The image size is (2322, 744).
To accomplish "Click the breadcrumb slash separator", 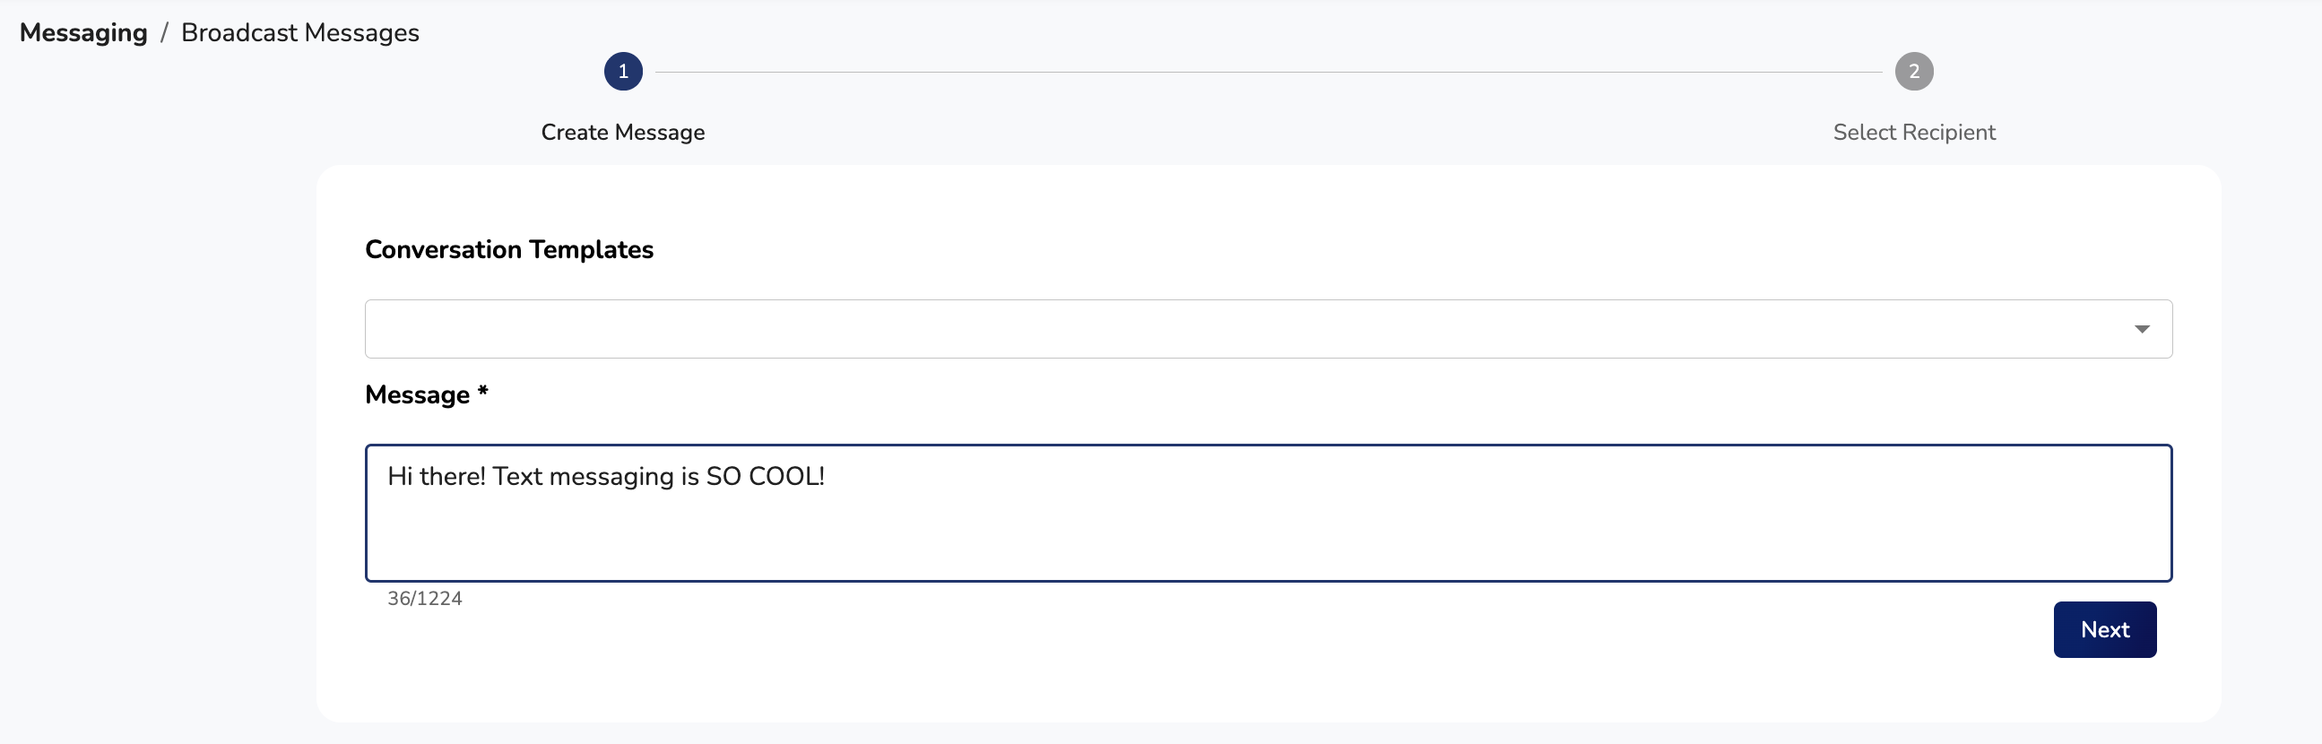I will (x=164, y=32).
